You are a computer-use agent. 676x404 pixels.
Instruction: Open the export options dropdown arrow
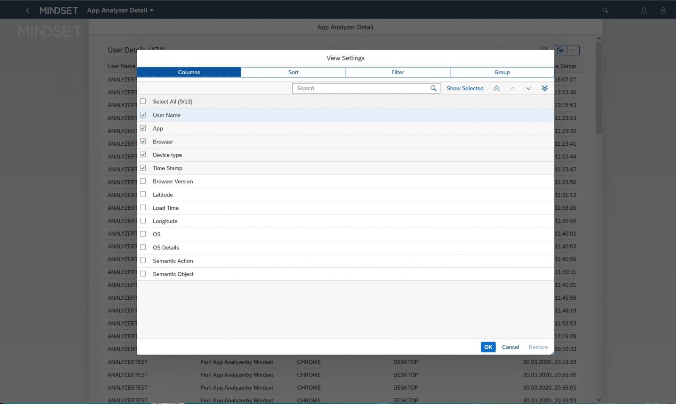(x=573, y=50)
